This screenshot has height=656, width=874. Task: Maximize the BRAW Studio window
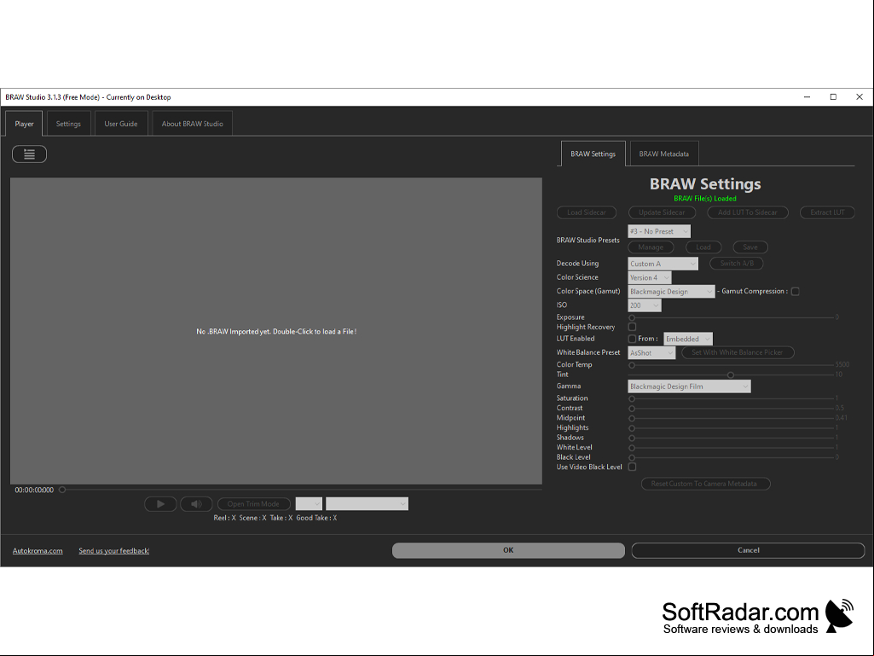(833, 97)
